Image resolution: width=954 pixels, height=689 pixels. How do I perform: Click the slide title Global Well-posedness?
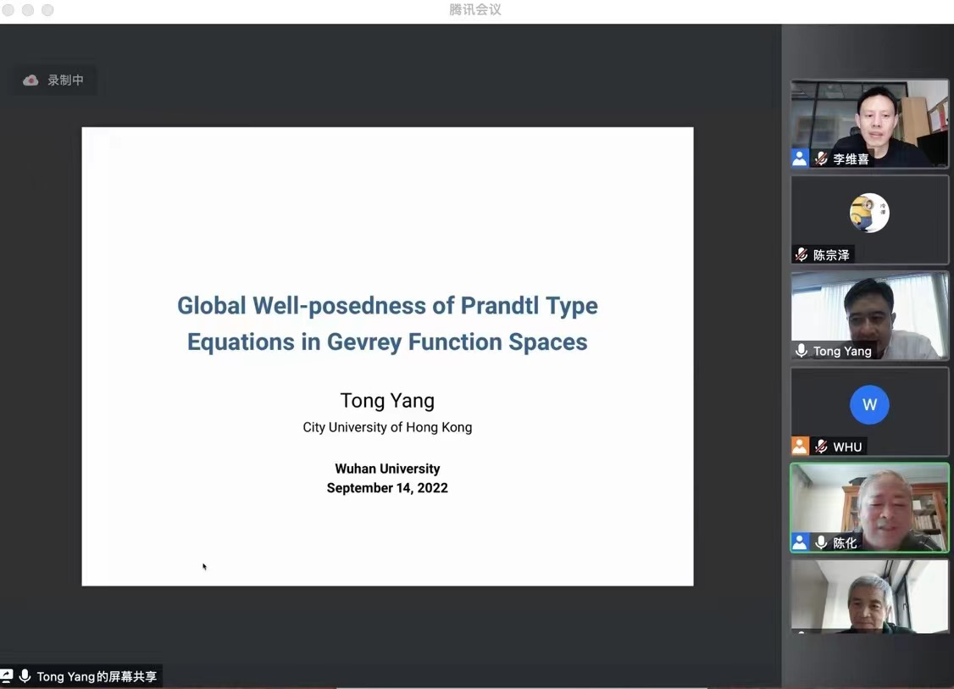[x=387, y=306]
